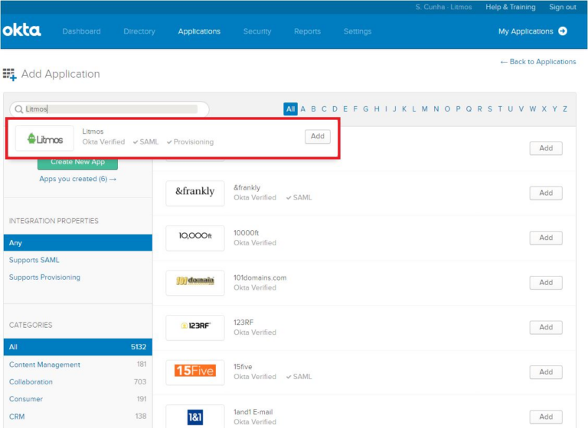Filter apps by letter B
Screen dimensions: 588x428
click(313, 109)
